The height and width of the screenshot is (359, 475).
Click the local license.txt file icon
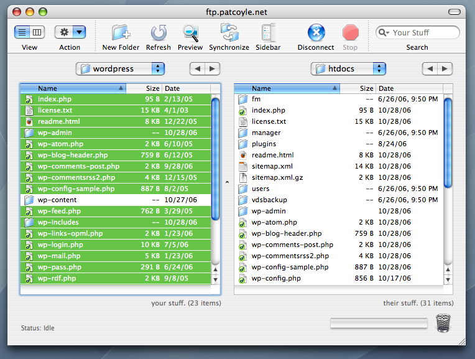[29, 110]
